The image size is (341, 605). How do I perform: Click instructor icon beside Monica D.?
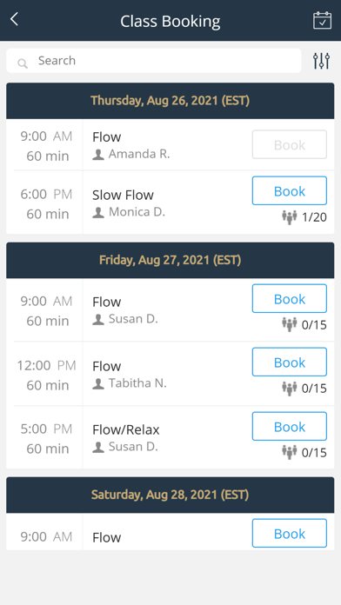click(98, 213)
